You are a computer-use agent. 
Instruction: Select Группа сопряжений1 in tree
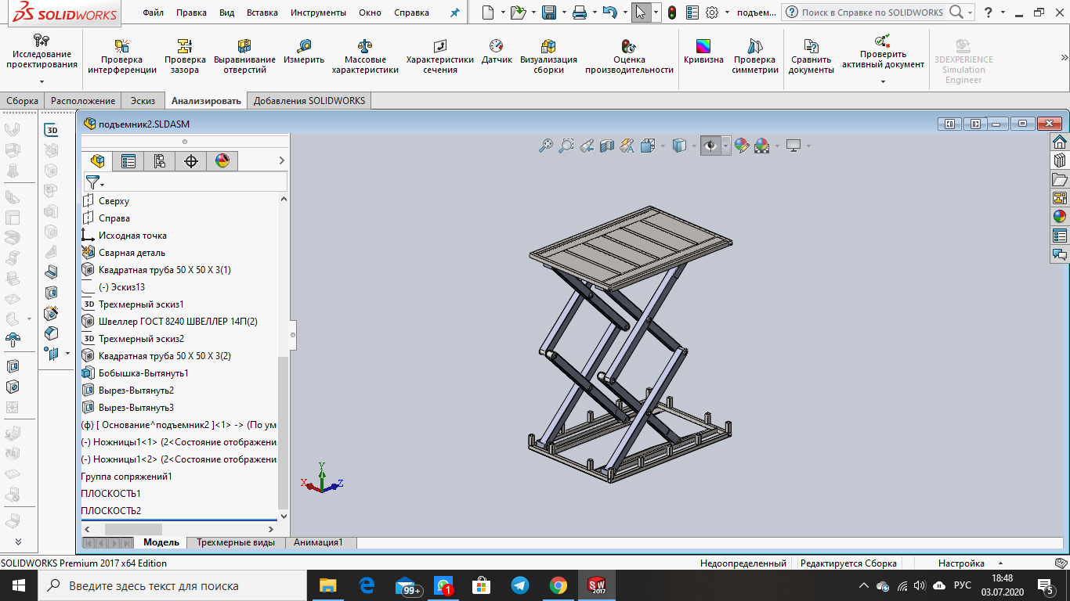coord(127,477)
